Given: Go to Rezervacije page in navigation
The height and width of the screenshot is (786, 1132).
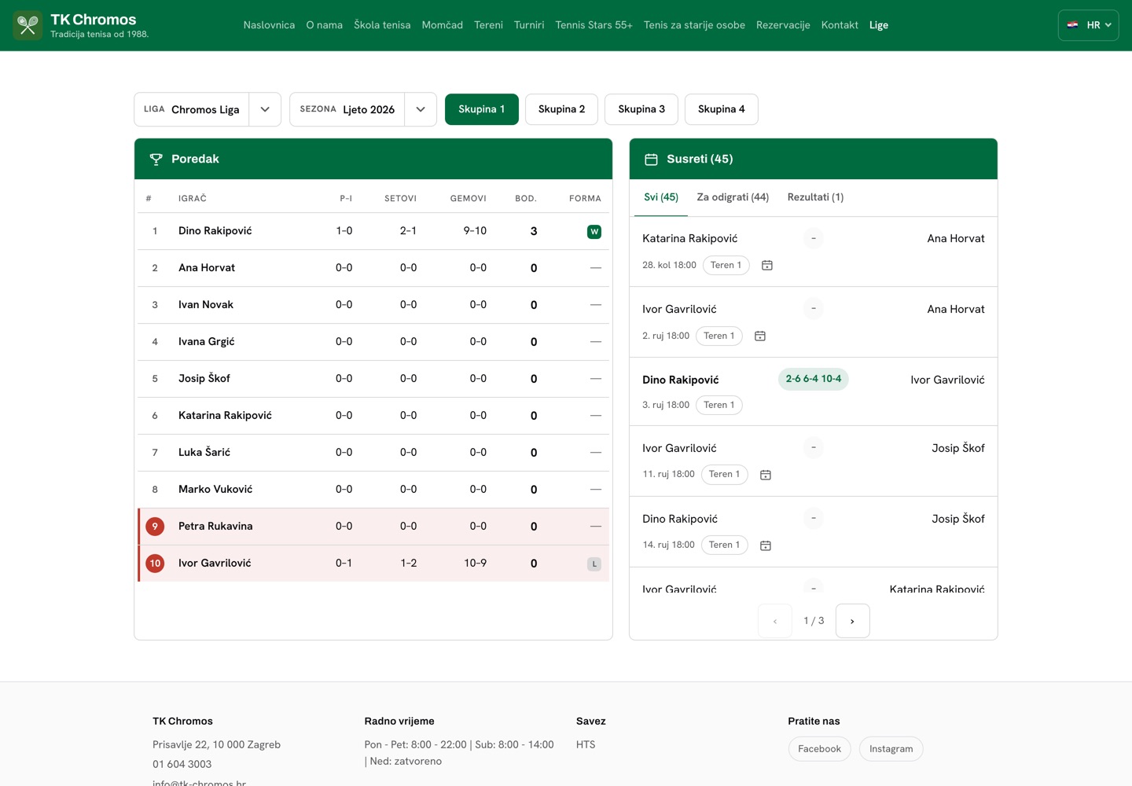Looking at the screenshot, I should click(x=783, y=25).
